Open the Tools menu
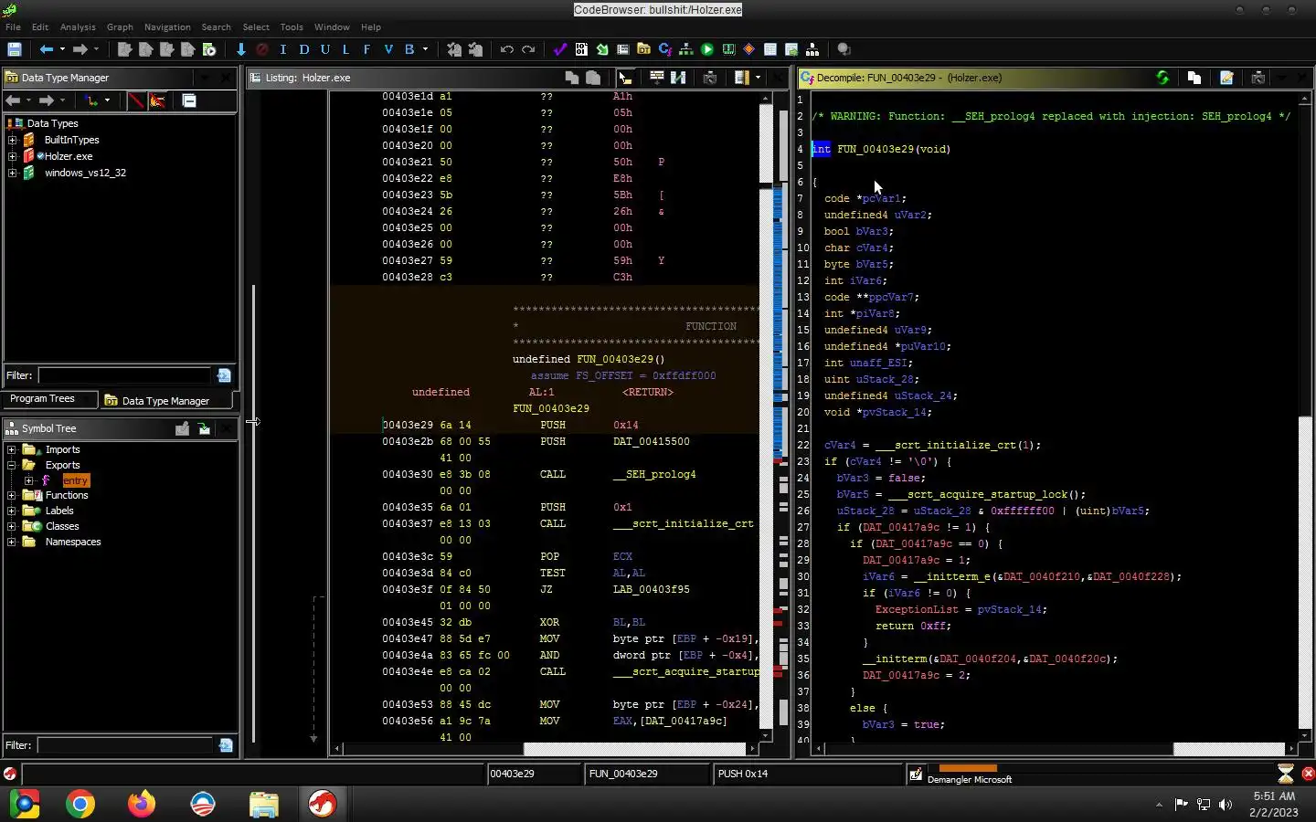The image size is (1316, 822). (292, 27)
